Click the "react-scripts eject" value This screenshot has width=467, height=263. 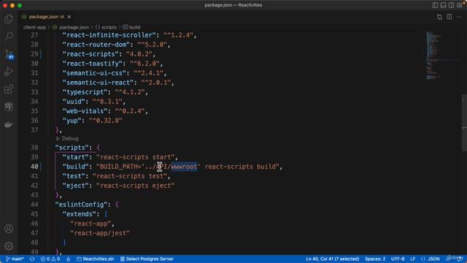[136, 186]
